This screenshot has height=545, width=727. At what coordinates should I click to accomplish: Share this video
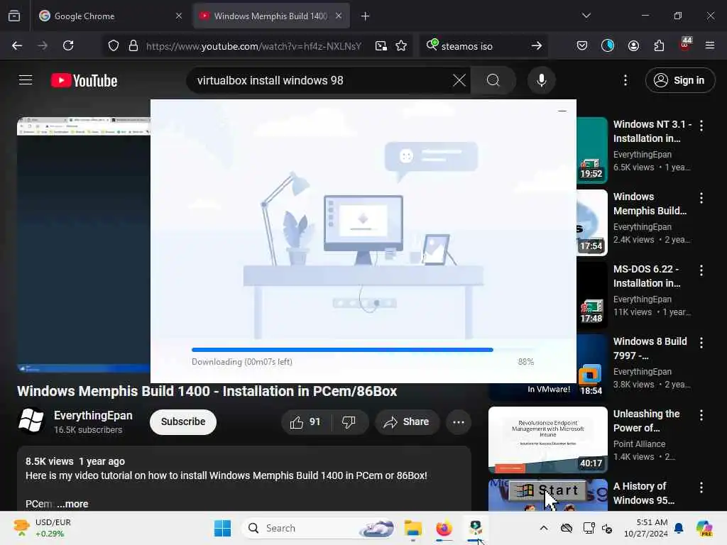tap(407, 422)
